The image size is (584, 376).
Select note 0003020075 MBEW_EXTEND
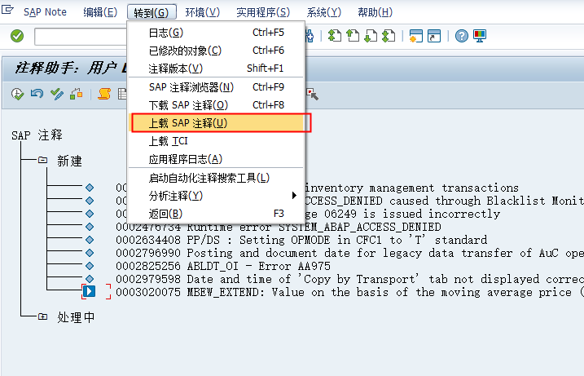[349, 292]
